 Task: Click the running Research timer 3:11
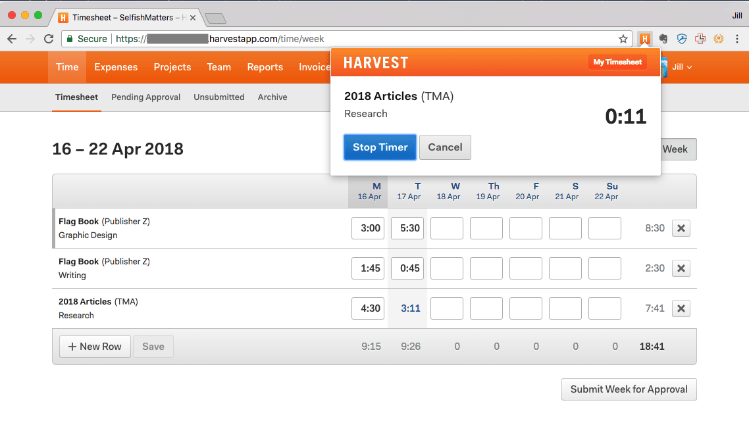coord(410,308)
